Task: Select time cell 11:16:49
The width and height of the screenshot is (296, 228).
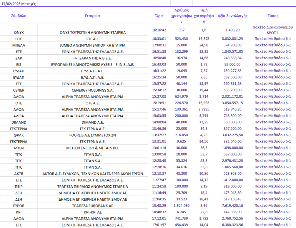Action: [159, 192]
